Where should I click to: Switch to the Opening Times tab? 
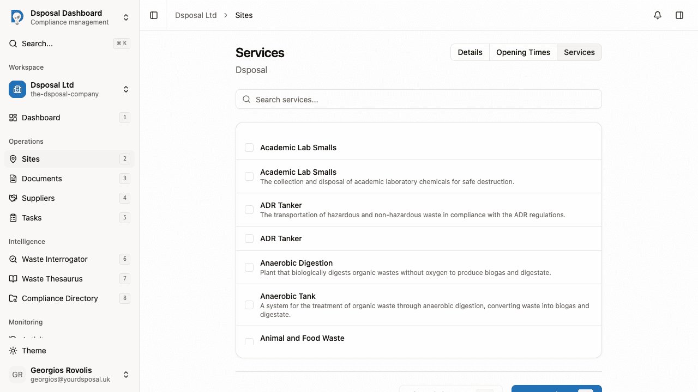[523, 52]
